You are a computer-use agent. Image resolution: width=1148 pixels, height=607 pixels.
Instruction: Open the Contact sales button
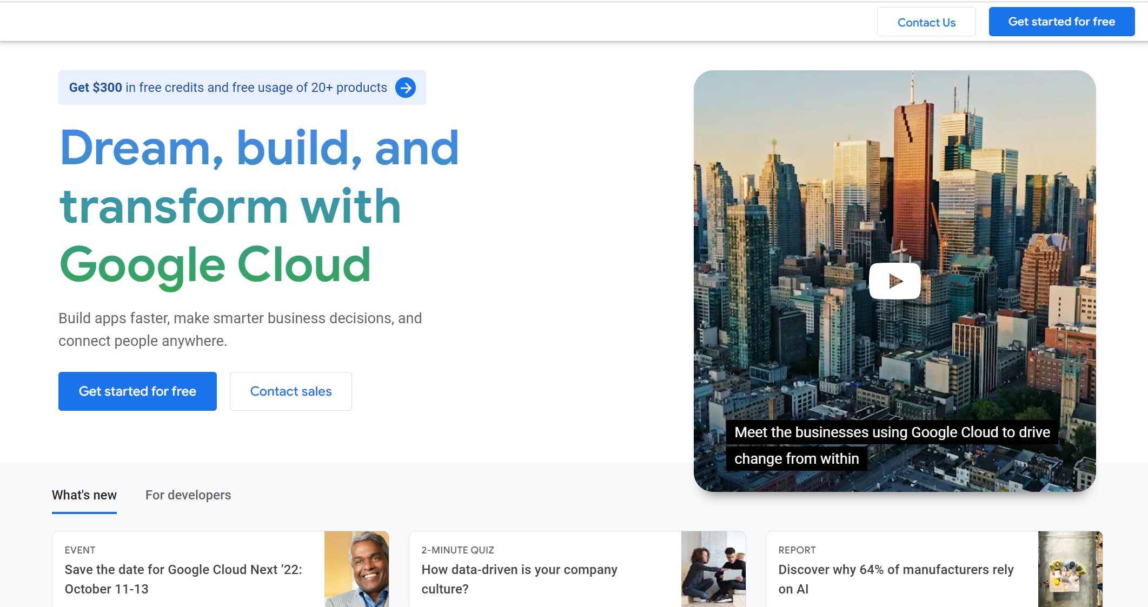(x=291, y=391)
